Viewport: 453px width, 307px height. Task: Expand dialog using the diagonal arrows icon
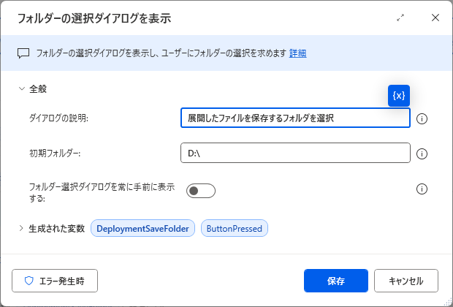tap(400, 18)
